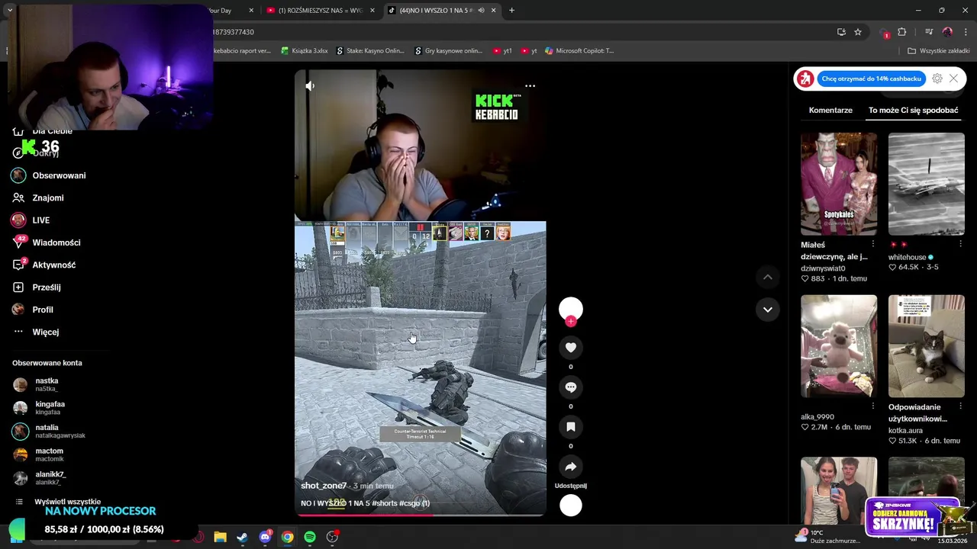Open the video's three-dots options menu
Viewport: 977px width, 549px height.
point(530,86)
